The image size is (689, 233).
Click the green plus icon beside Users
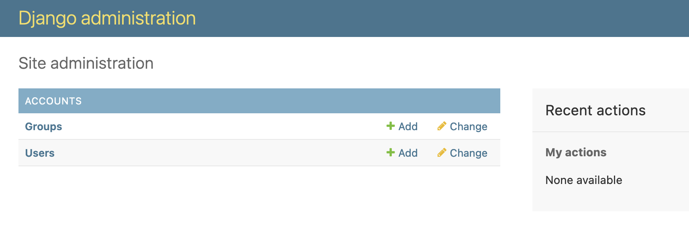tap(390, 153)
